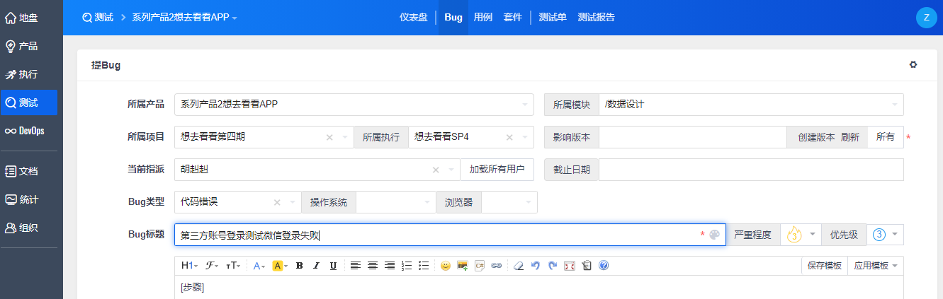Insert an emoji with the smiley icon
Image resolution: width=943 pixels, height=299 pixels.
point(446,266)
